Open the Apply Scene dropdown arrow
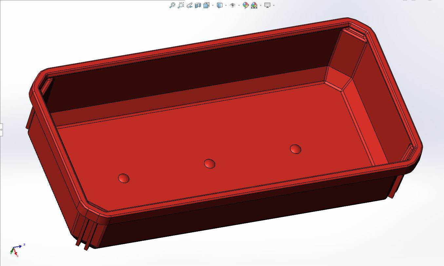 261,5
